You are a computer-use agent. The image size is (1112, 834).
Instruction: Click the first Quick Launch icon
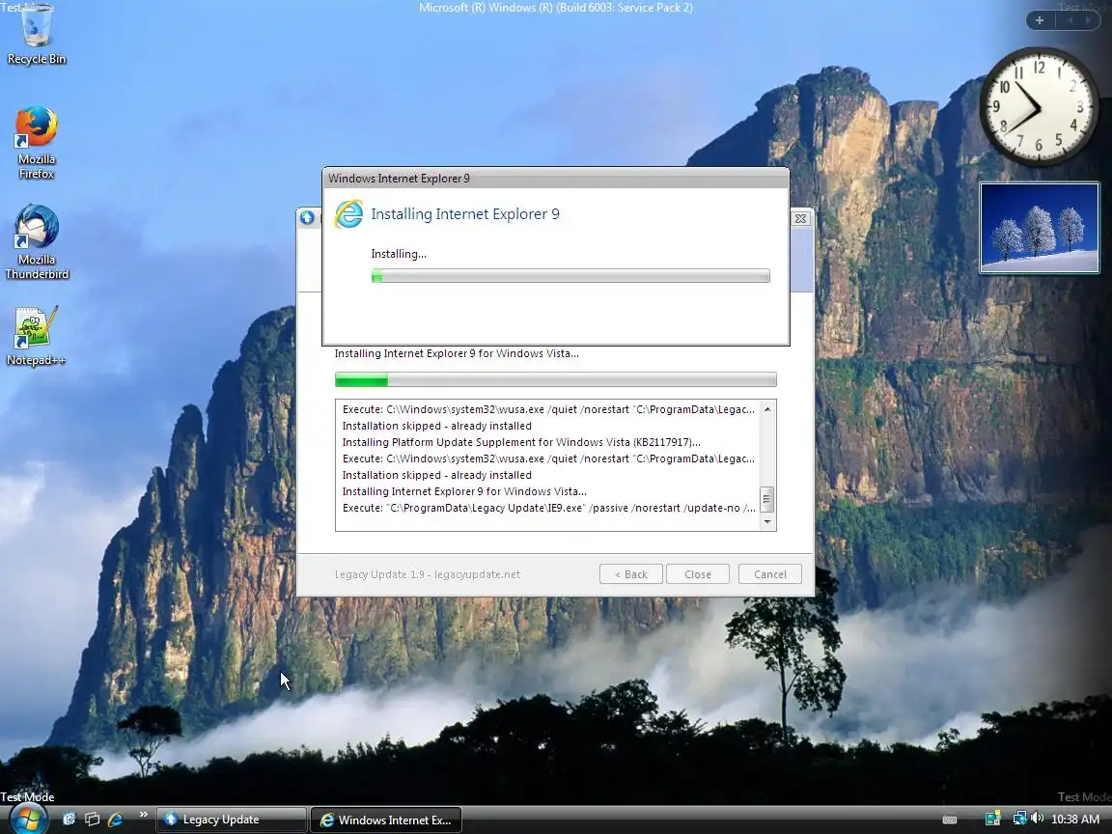[x=69, y=820]
